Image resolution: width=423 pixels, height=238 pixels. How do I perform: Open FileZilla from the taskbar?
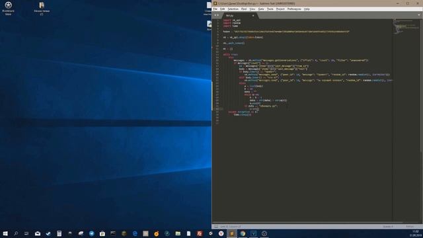pos(200,233)
